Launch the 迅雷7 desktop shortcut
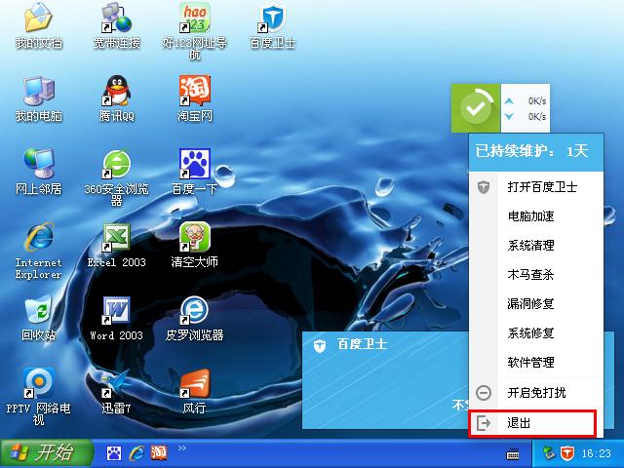This screenshot has height=468, width=624. click(x=116, y=385)
